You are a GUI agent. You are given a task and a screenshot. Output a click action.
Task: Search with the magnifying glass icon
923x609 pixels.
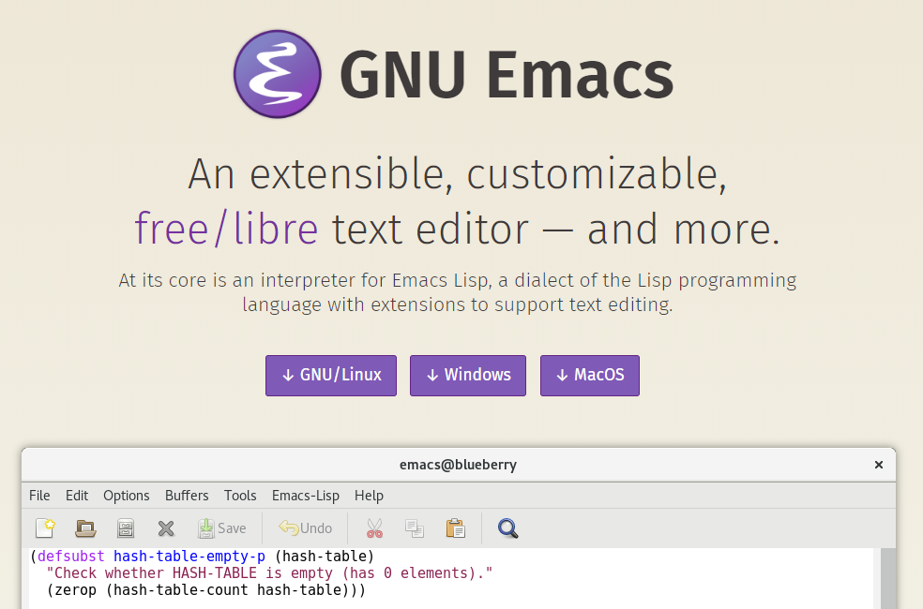click(508, 527)
